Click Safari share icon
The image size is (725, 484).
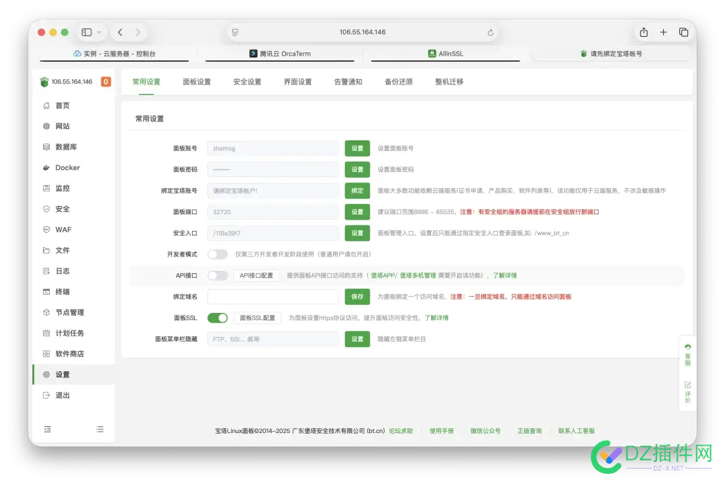(644, 32)
